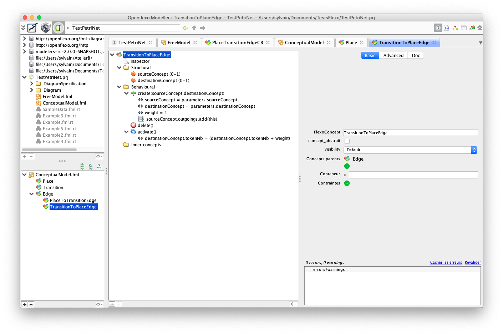Screen dimensions: 503x334
Task: Click the Revalider link
Action: pyautogui.click(x=473, y=262)
